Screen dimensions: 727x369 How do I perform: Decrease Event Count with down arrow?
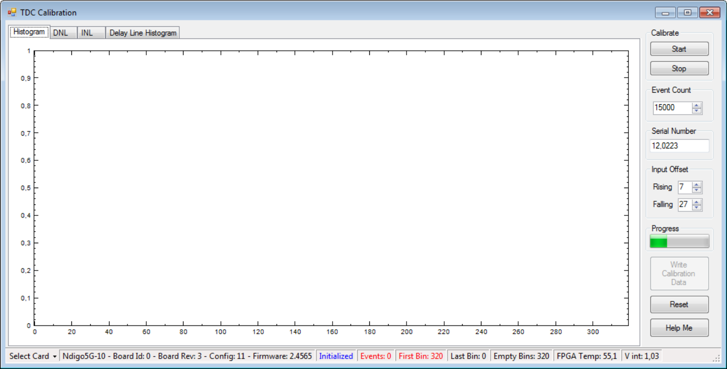697,111
